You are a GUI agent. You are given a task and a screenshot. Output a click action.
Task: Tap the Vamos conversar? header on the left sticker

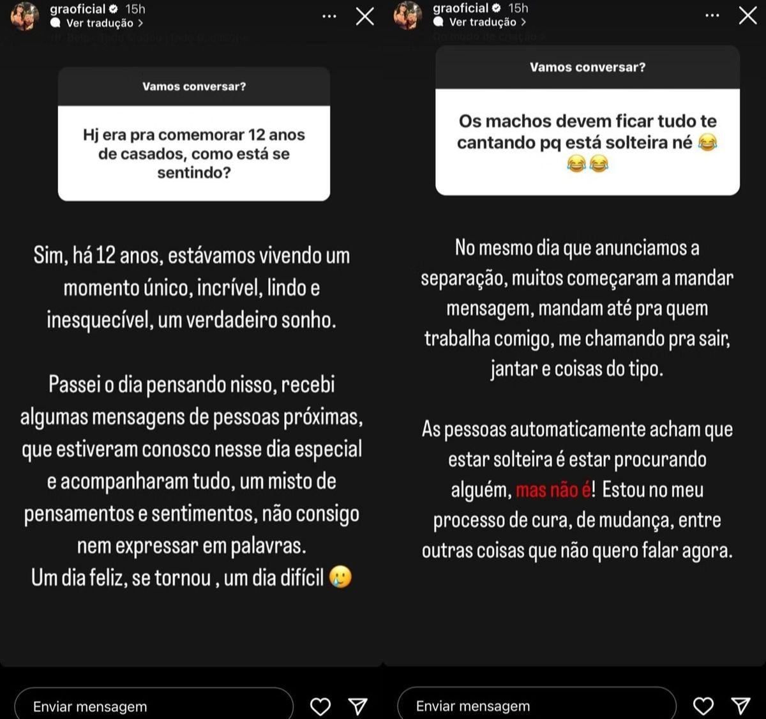point(194,87)
